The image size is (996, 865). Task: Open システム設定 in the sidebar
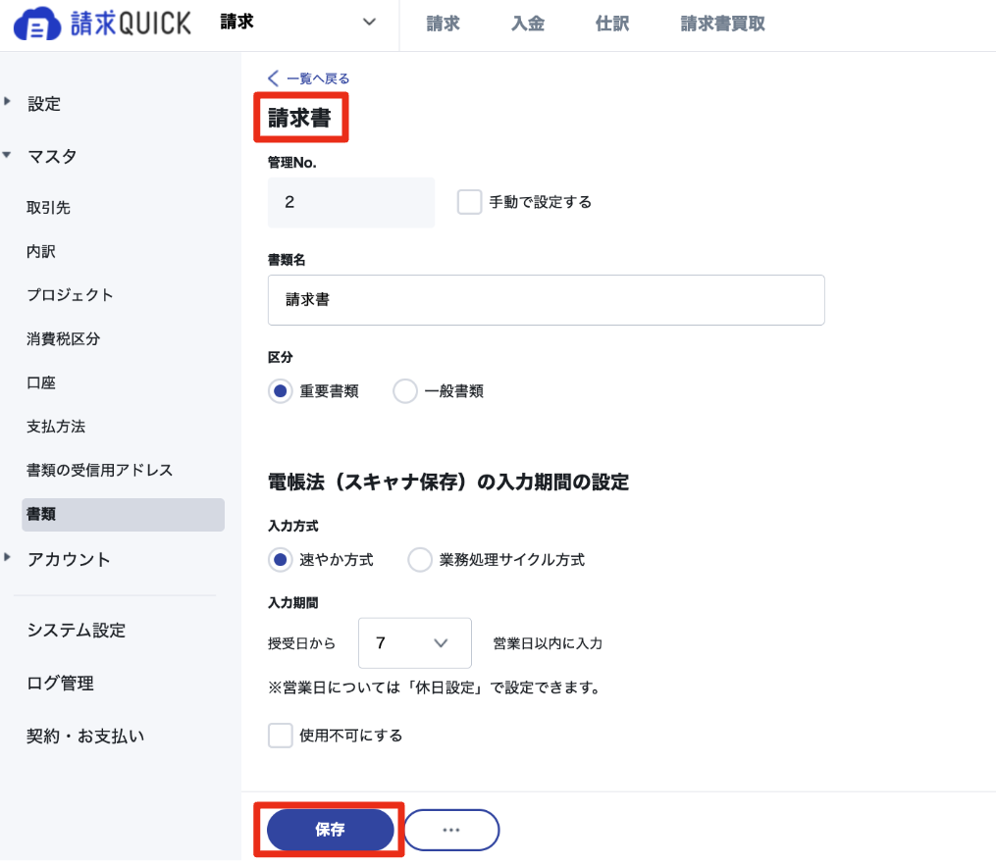click(x=77, y=631)
